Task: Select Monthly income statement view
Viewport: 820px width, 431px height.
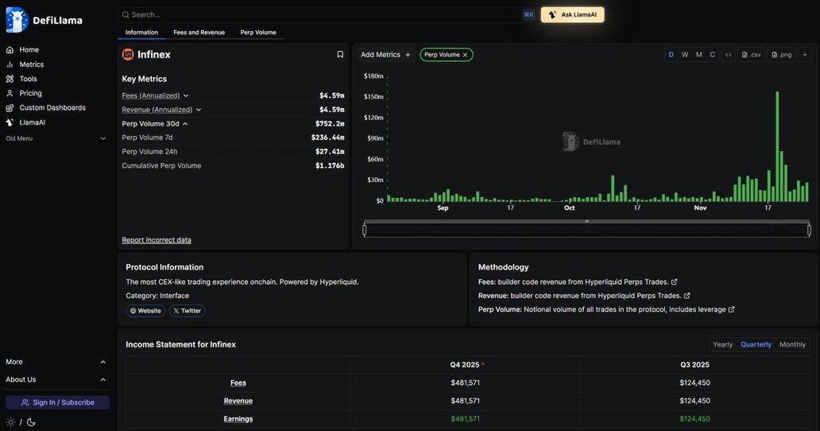Action: click(792, 344)
